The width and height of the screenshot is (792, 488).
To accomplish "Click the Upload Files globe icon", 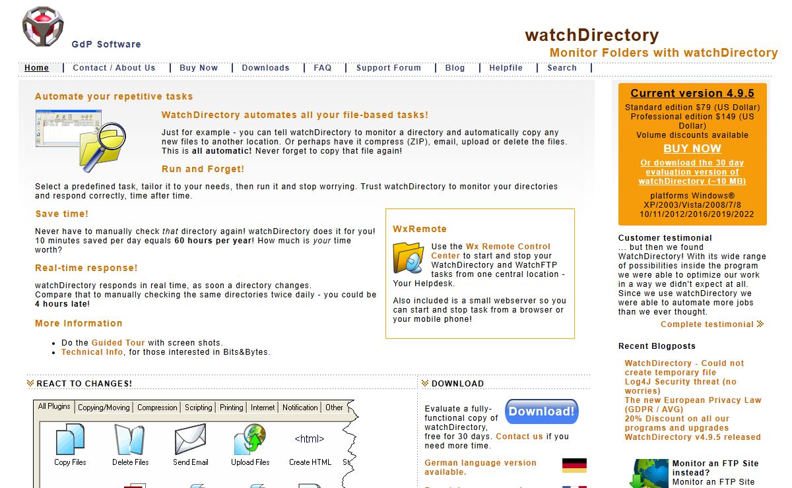I will pyautogui.click(x=250, y=440).
